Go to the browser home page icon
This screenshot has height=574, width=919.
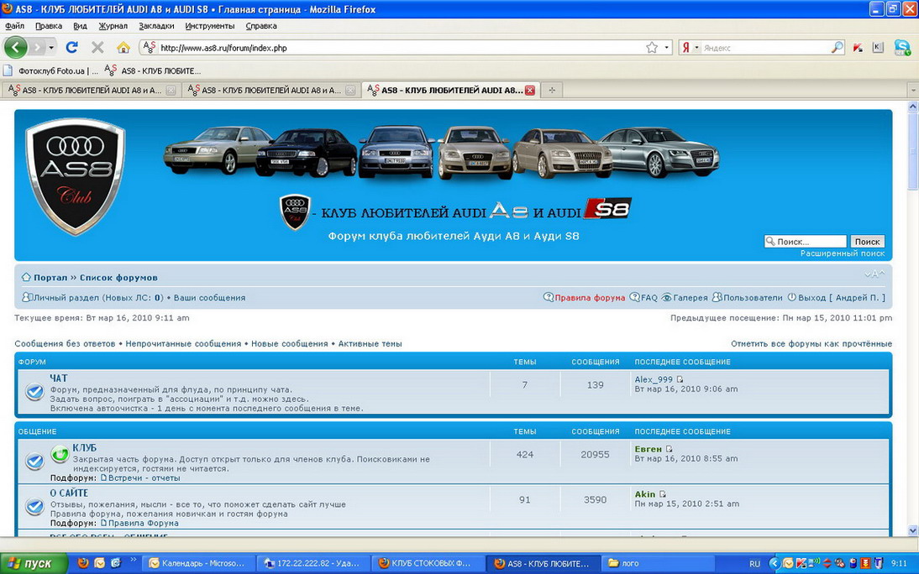[123, 47]
